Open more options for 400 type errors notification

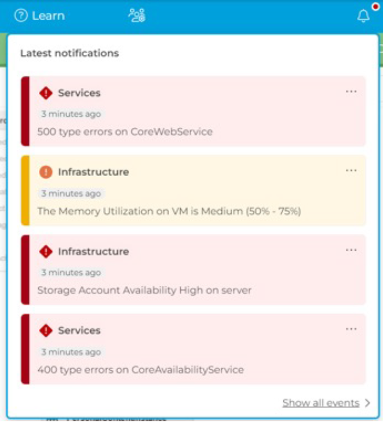[351, 329]
